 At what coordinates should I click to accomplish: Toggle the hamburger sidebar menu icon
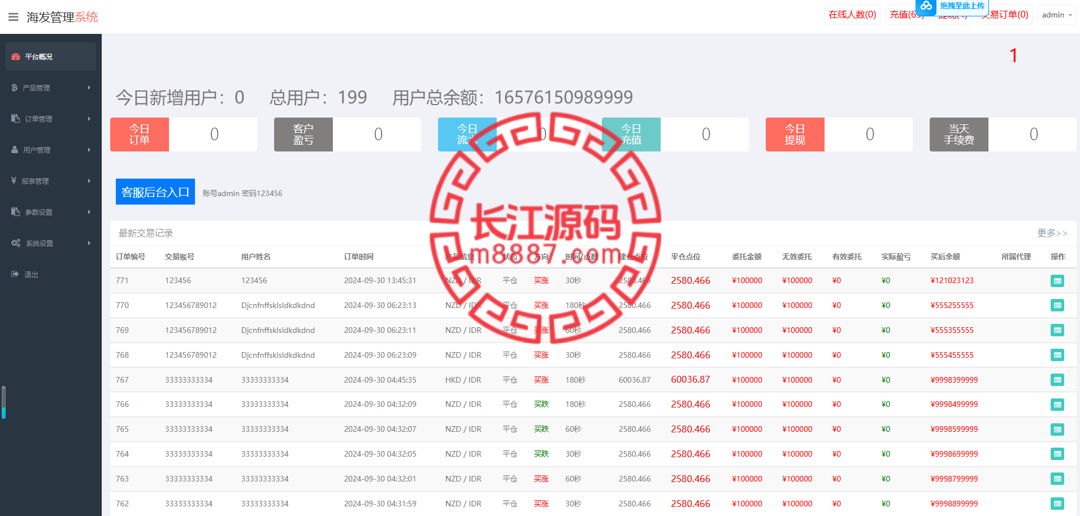tap(14, 17)
